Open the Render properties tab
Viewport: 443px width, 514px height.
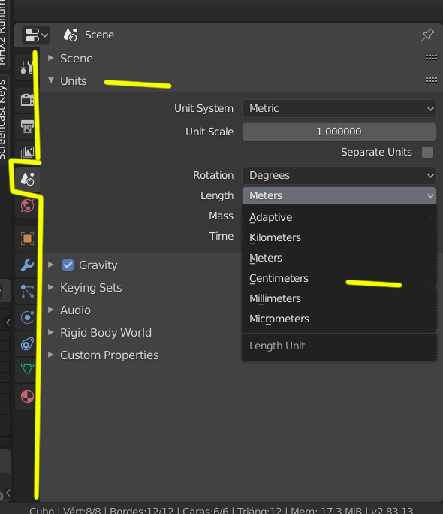coord(27,100)
